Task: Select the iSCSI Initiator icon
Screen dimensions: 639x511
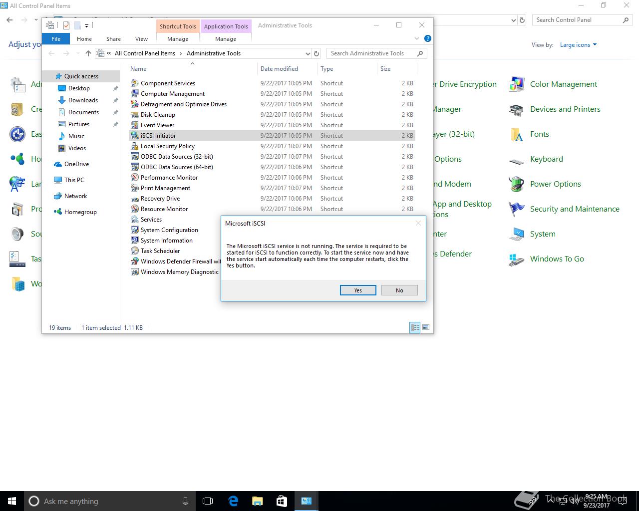Action: point(134,136)
